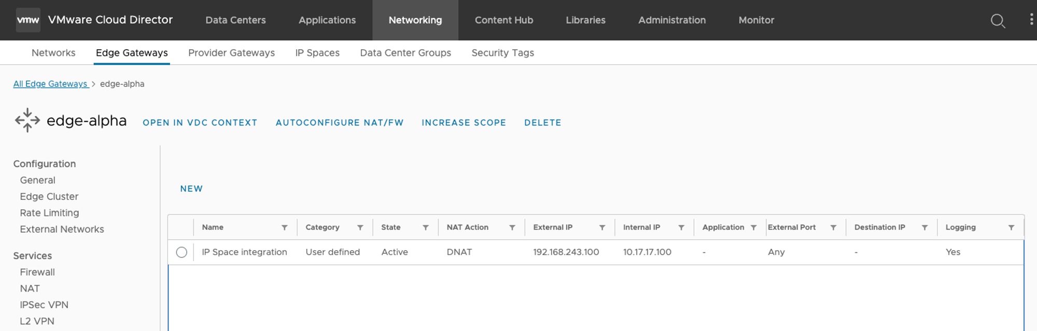1037x331 pixels.
Task: Click the search magnifier icon
Action: point(998,21)
